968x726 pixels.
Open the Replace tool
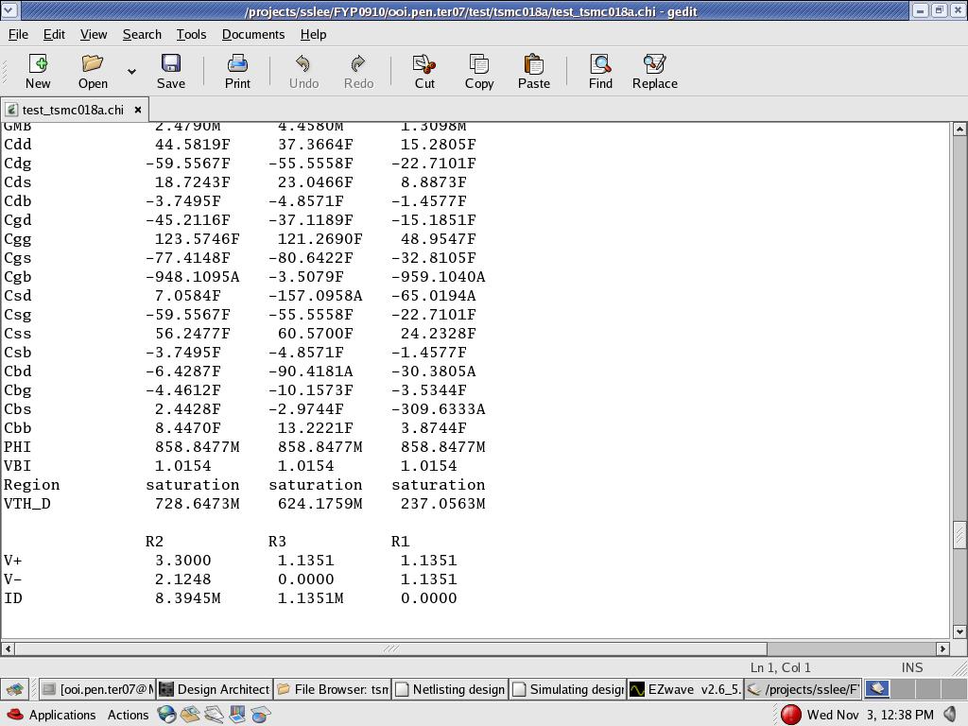655,72
